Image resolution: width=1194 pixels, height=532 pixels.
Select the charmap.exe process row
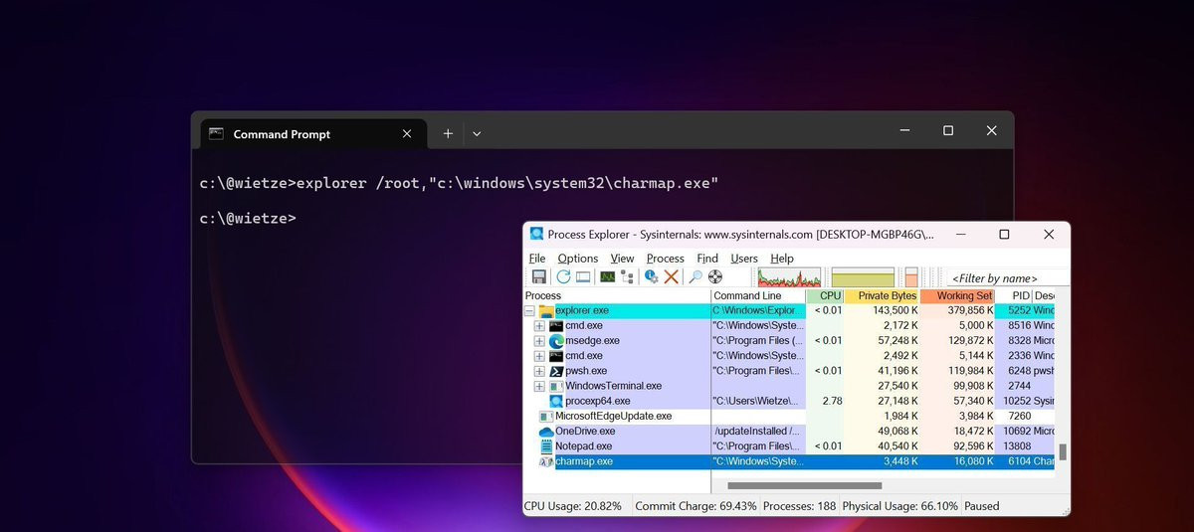coord(790,461)
